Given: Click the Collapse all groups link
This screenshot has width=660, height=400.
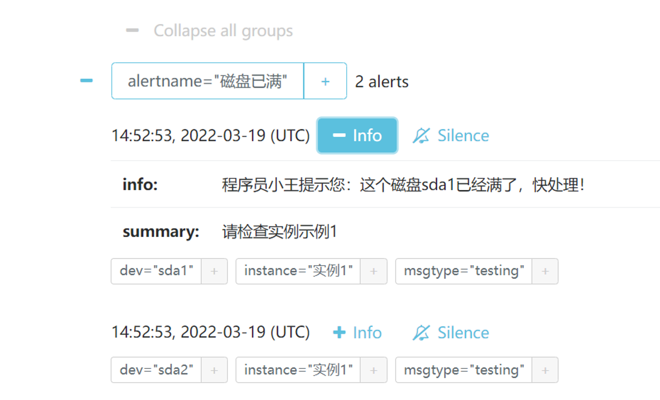Looking at the screenshot, I should (x=223, y=31).
